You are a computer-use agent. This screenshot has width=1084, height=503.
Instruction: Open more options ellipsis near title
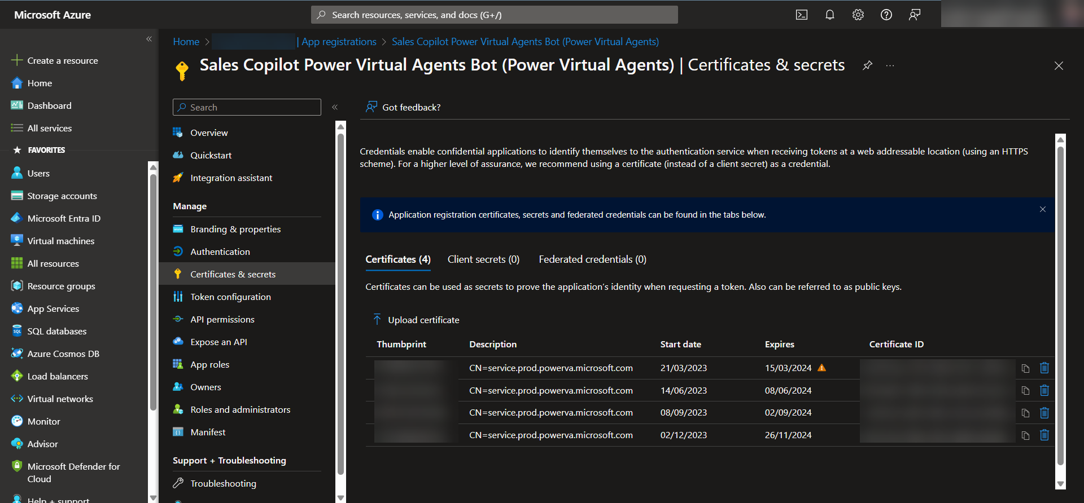890,65
